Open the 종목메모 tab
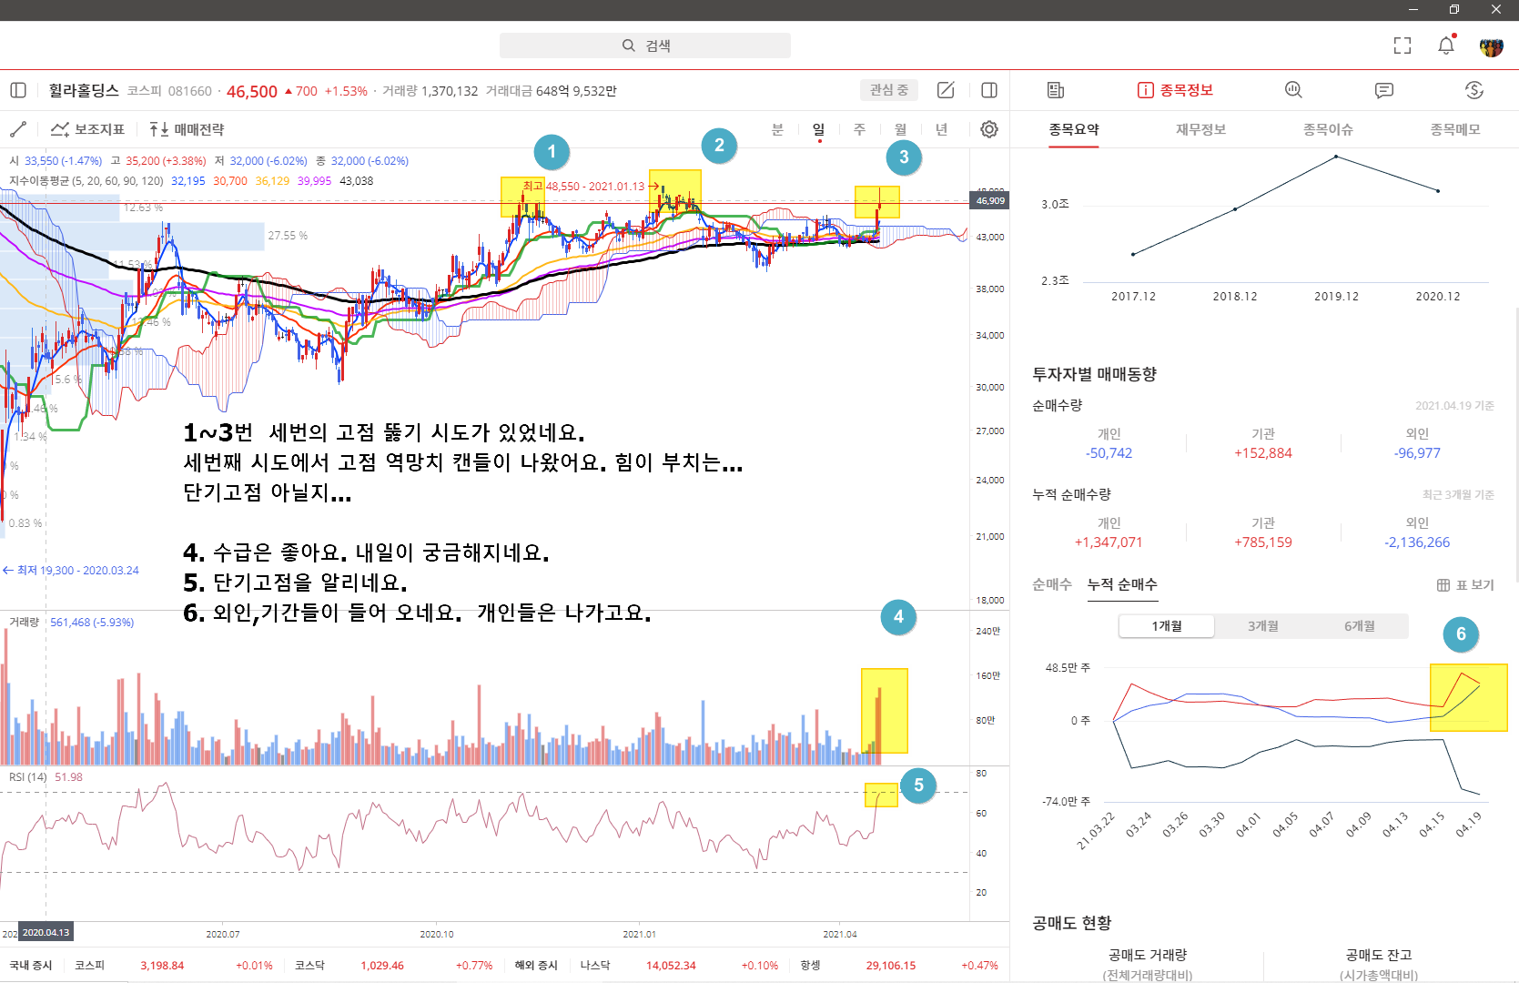The image size is (1519, 983). [x=1454, y=129]
